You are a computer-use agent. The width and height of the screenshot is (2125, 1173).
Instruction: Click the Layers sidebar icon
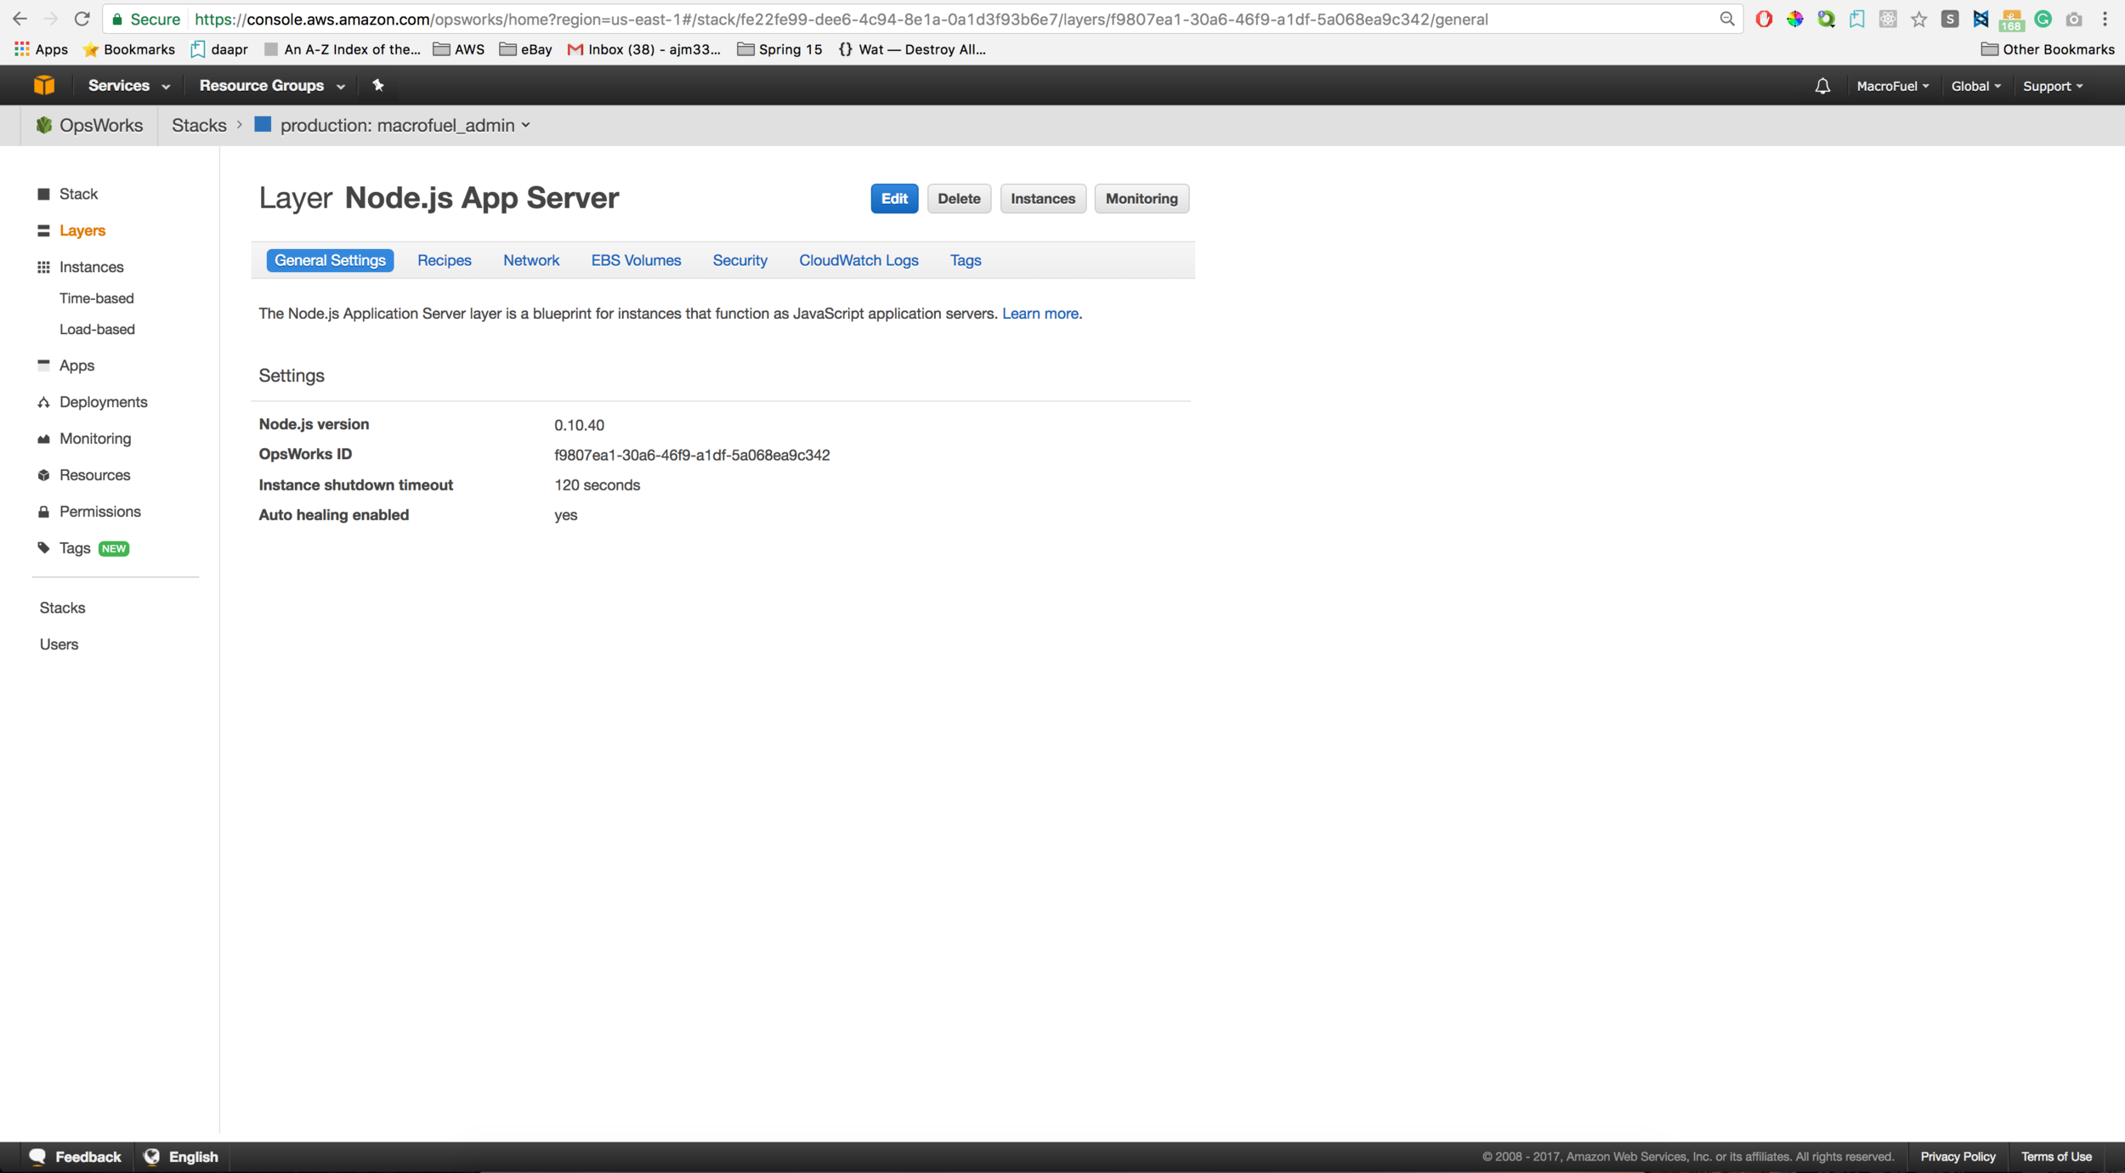pos(43,229)
